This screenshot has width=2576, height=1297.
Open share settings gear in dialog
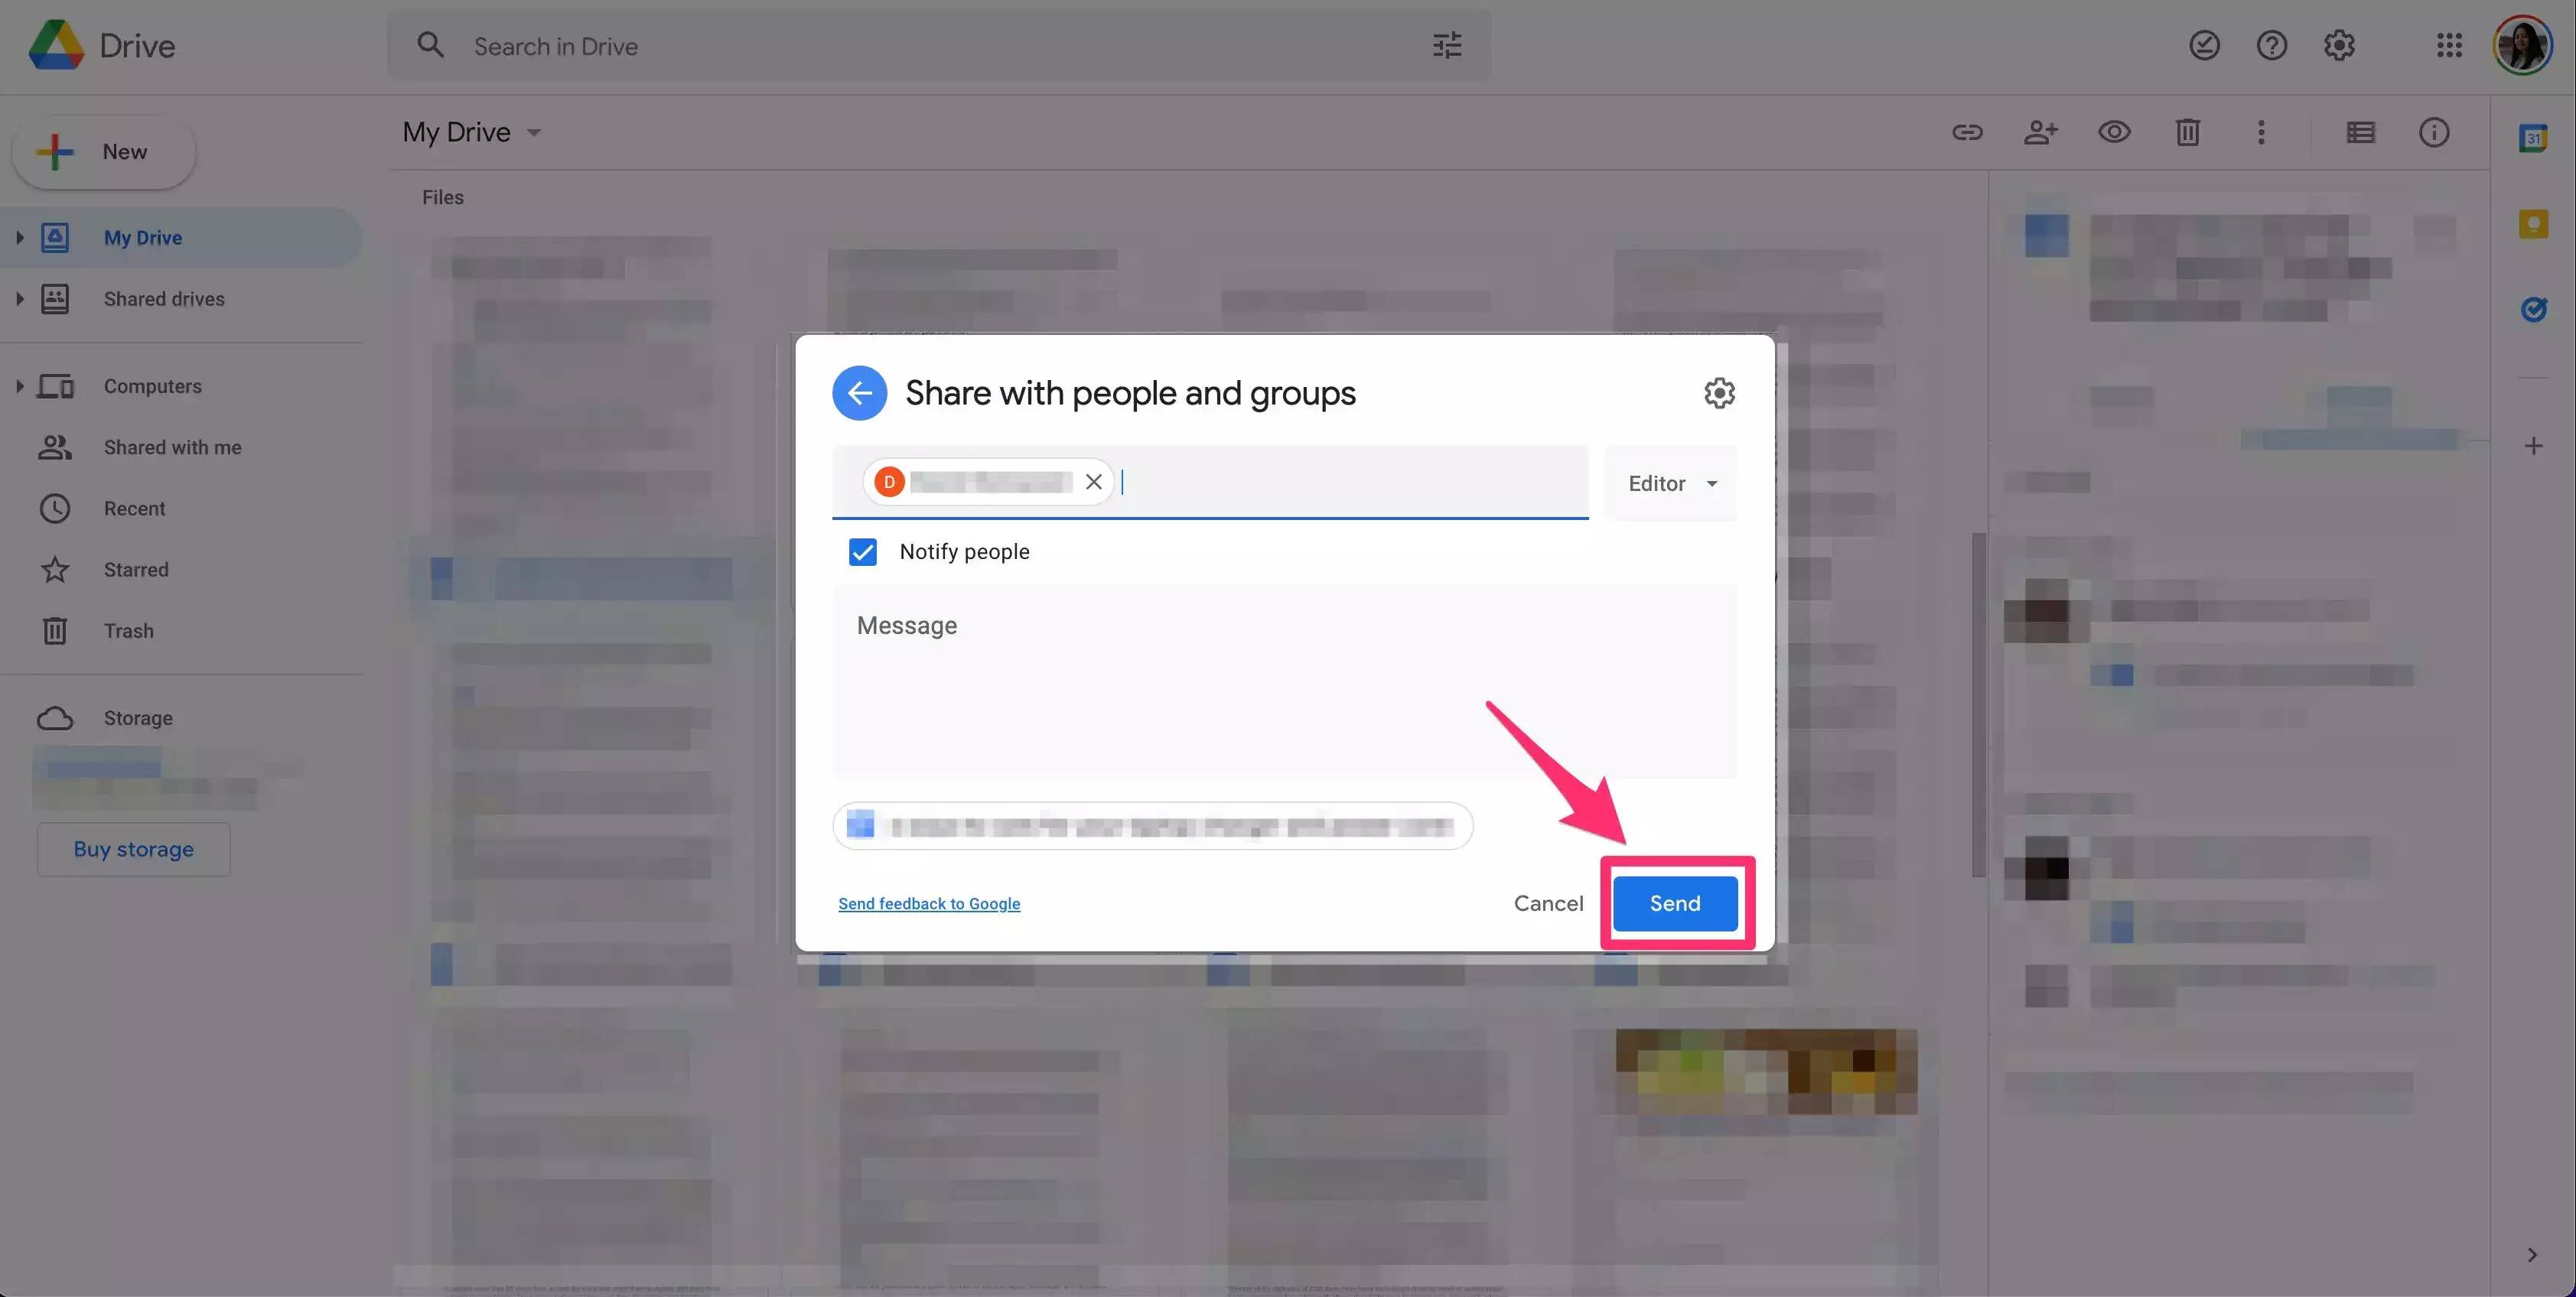coord(1719,393)
